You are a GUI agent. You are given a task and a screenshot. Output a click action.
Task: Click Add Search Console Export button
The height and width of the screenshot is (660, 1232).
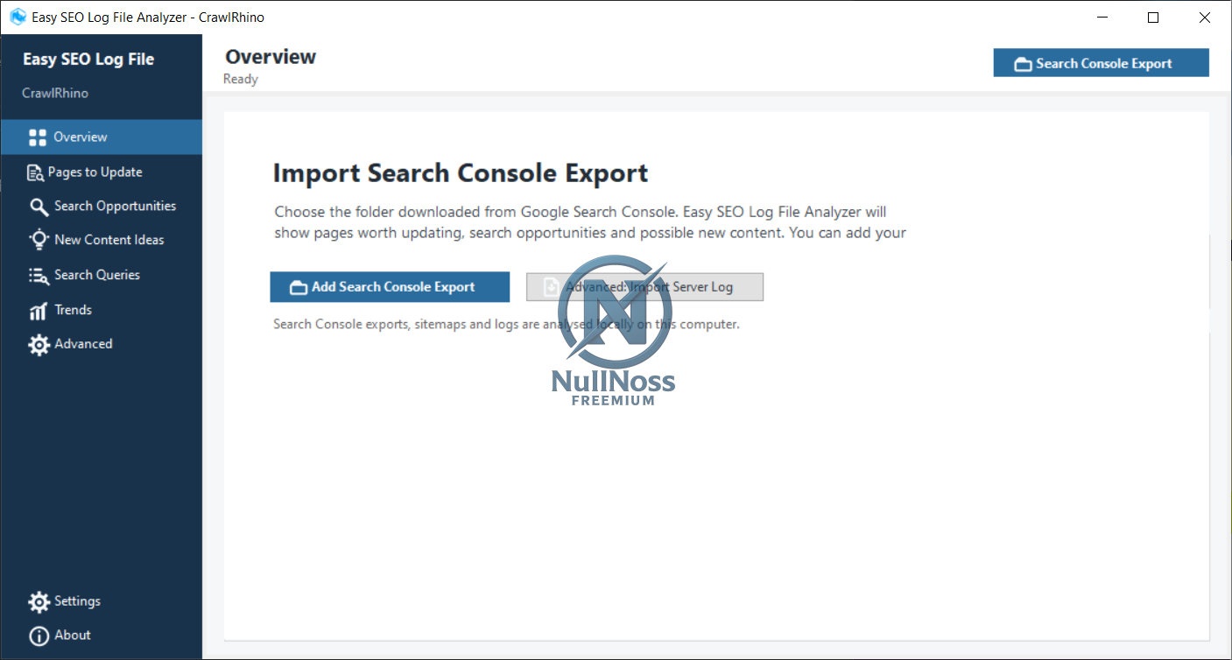390,287
